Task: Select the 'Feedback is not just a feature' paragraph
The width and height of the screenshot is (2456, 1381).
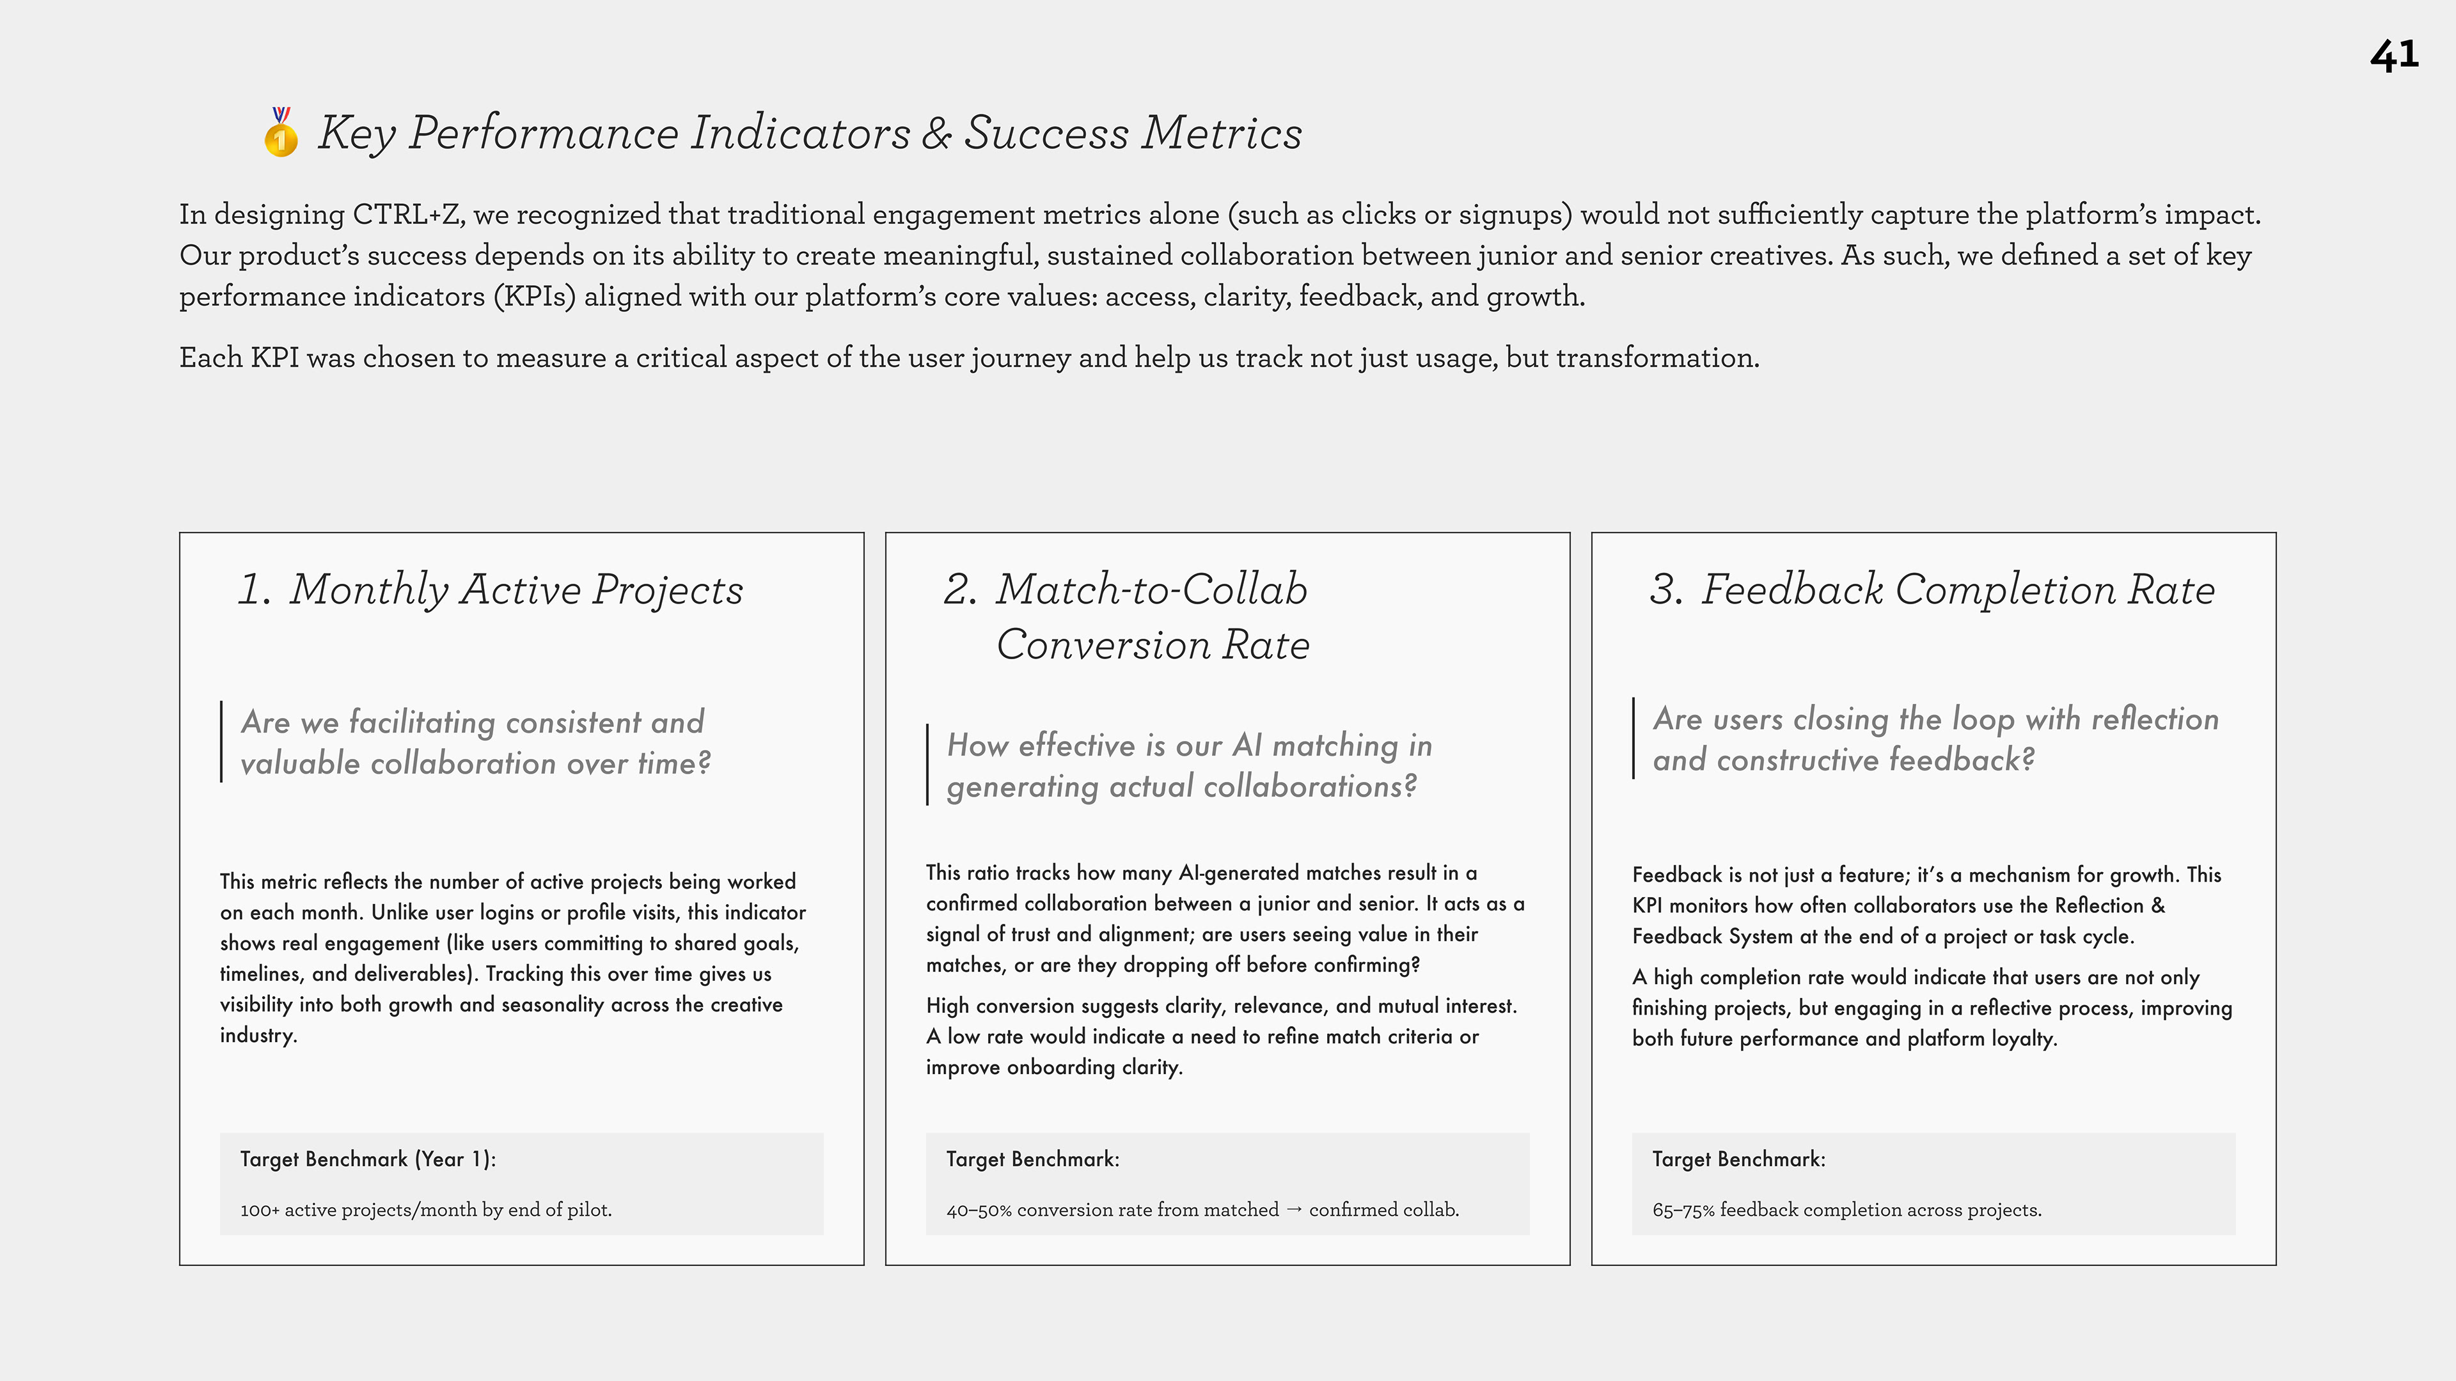Action: pyautogui.click(x=1926, y=905)
